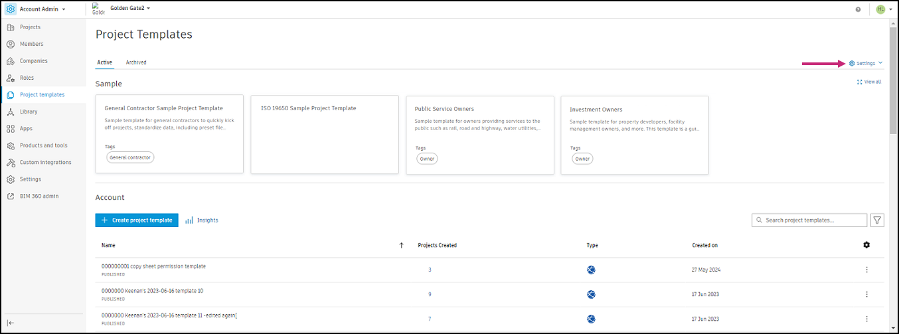Open the HL user profile menu
The width and height of the screenshot is (899, 334).
(883, 9)
